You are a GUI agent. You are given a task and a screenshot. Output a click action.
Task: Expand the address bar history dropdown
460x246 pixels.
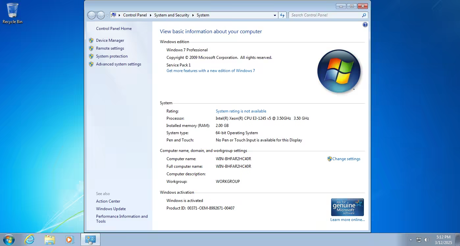(x=275, y=15)
